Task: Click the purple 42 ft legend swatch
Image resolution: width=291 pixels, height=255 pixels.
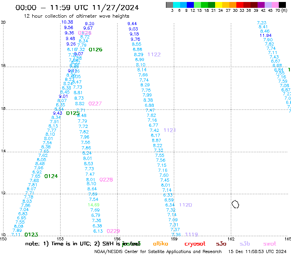Action: tap(261, 5)
